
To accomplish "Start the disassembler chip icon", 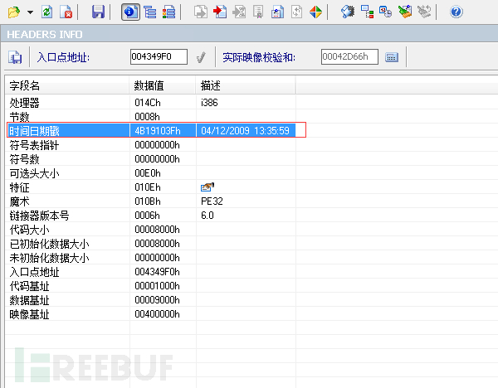I will pyautogui.click(x=348, y=12).
